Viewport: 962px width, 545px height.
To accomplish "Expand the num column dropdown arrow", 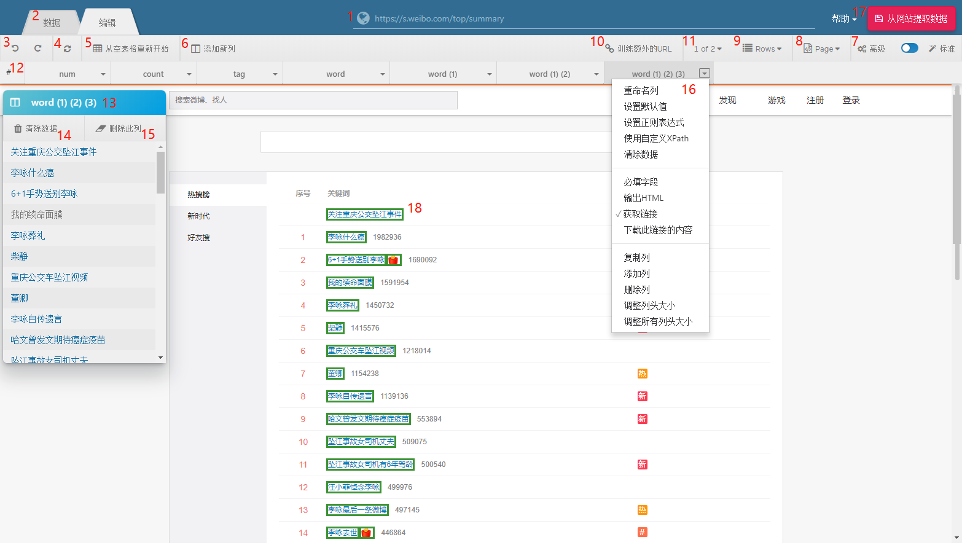I will pos(103,74).
